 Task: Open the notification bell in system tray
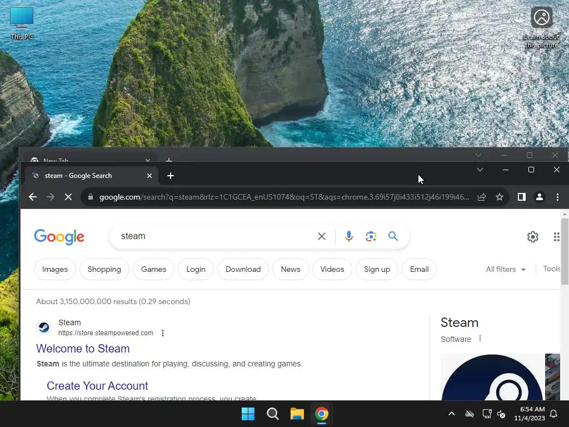coord(553,414)
